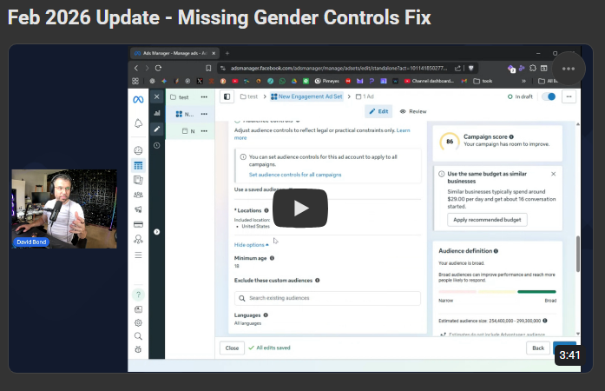Click the Search existing audiences field
605x391 pixels.
coord(327,298)
